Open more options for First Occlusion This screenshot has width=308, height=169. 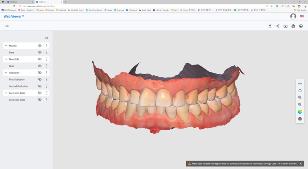(x=46, y=79)
